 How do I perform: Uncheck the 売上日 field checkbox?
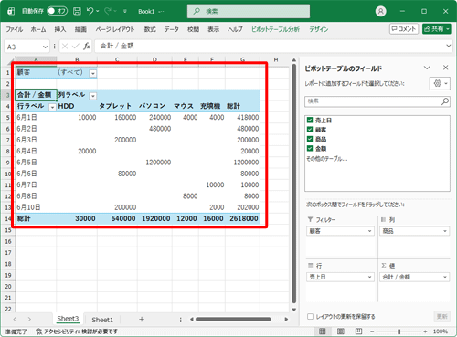(x=310, y=120)
